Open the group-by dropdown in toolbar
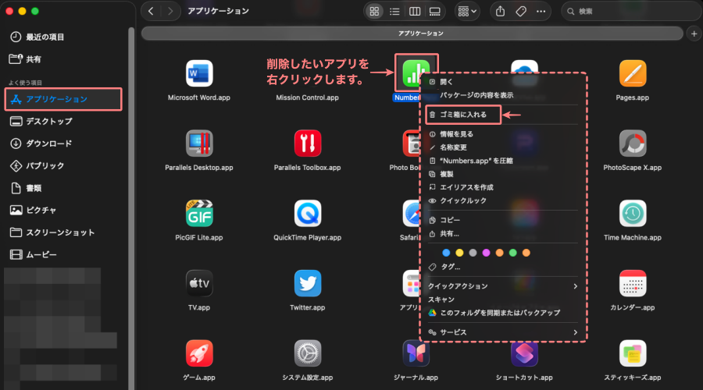 click(467, 11)
